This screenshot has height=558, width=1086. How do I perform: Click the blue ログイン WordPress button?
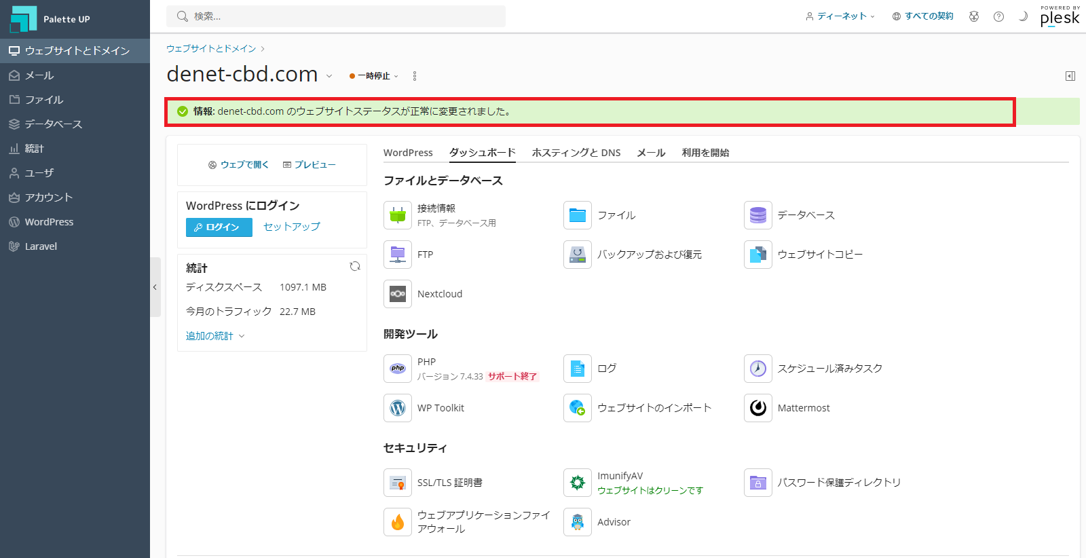[x=219, y=227]
